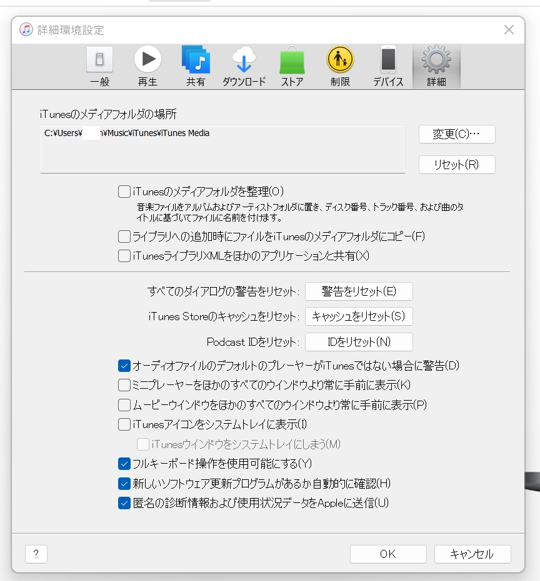Enable iTunesのメディアフォルダを整理 checkbox

[124, 192]
